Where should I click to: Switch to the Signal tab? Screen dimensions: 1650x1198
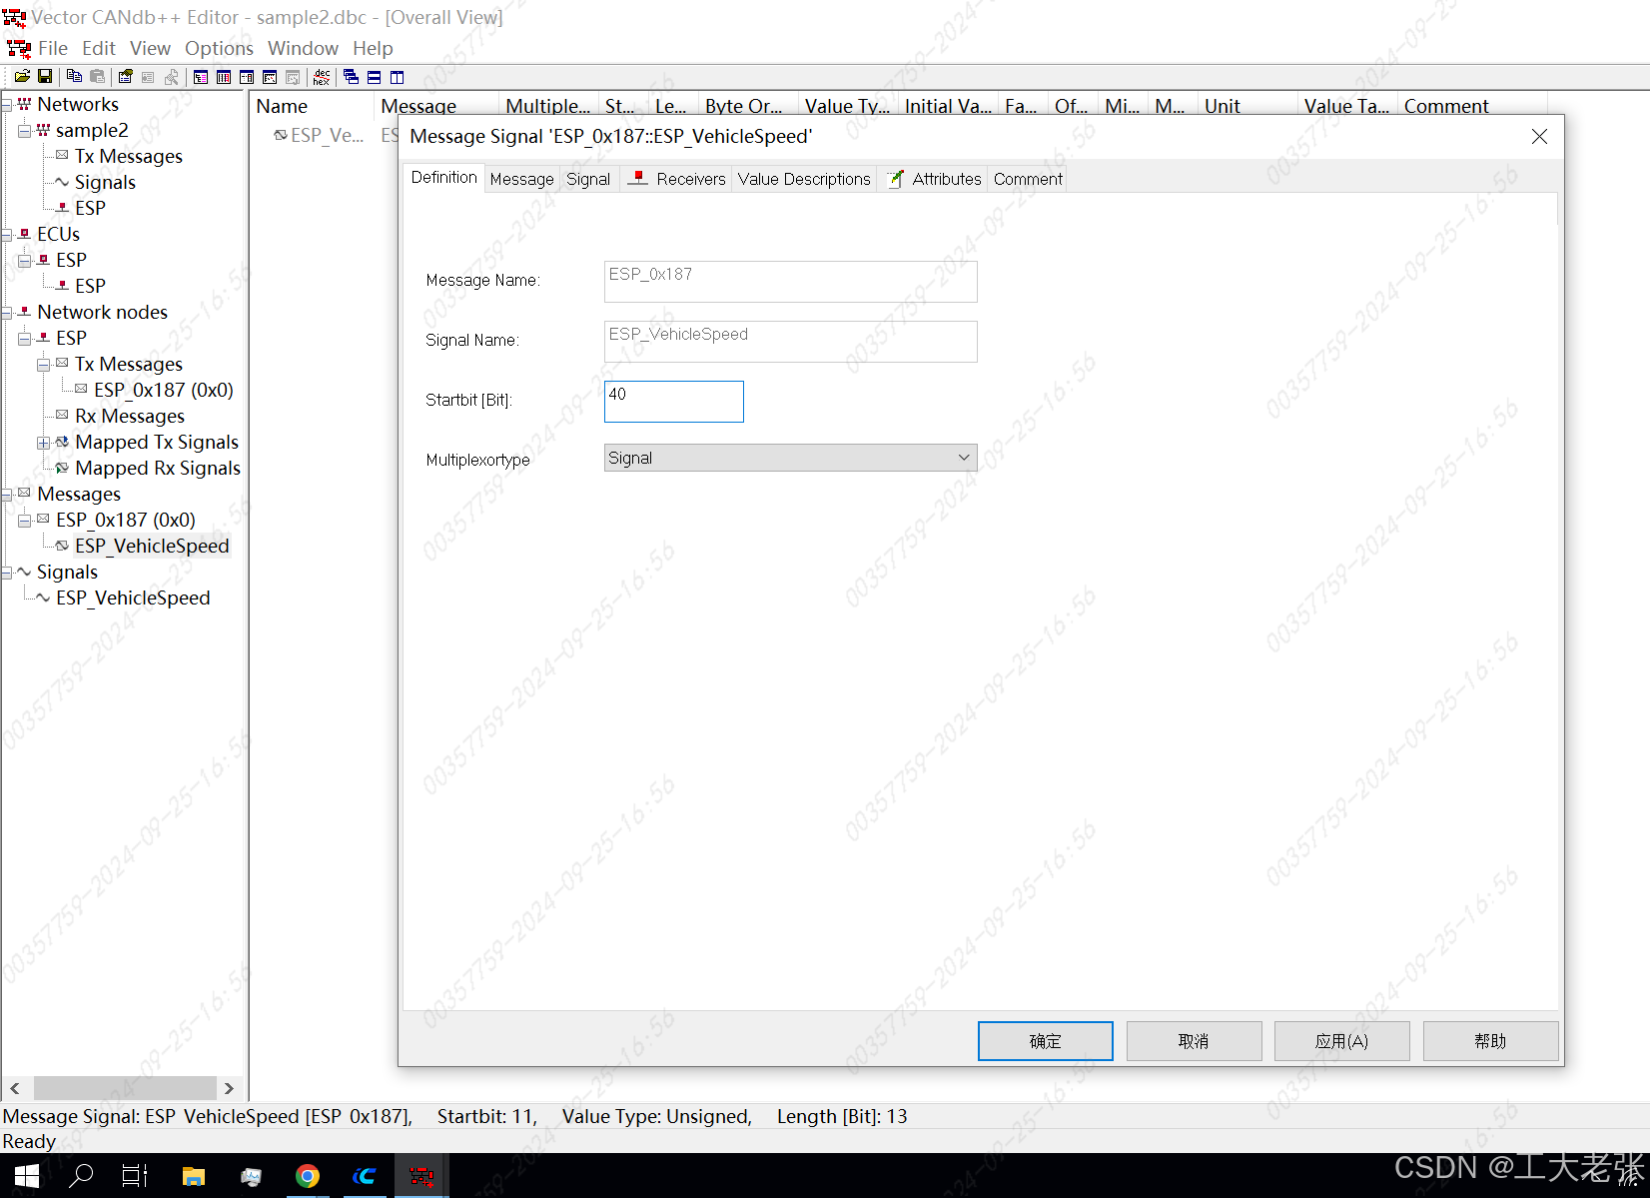[588, 179]
